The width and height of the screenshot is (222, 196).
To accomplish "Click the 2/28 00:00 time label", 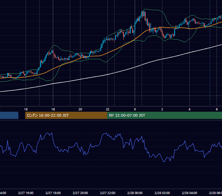I will coord(135,193).
